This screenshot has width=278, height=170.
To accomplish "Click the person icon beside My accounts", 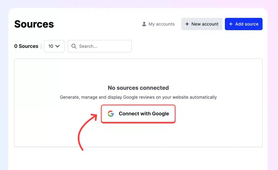I will pos(144,24).
